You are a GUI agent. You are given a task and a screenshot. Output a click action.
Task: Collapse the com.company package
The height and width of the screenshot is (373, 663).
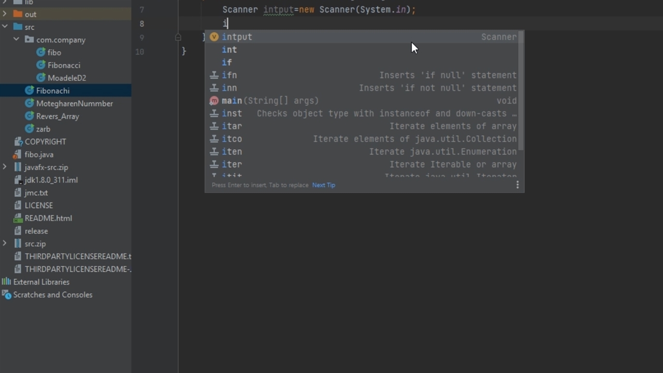coord(17,40)
